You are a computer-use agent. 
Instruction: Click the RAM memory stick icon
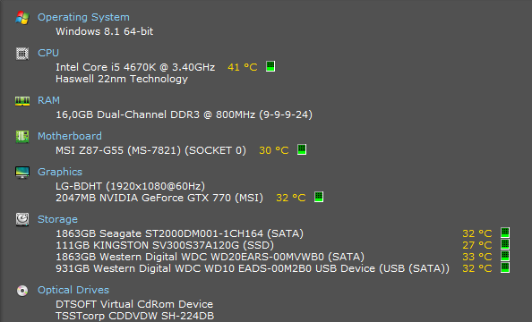point(22,101)
